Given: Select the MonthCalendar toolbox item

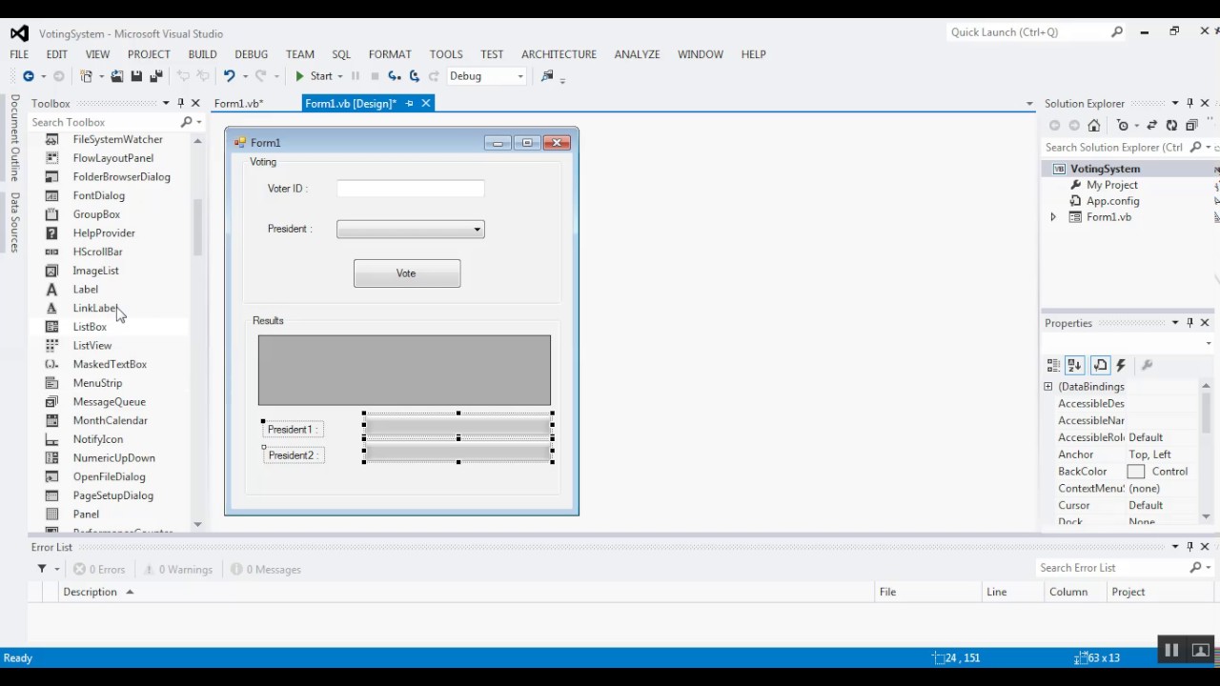Looking at the screenshot, I should point(110,420).
